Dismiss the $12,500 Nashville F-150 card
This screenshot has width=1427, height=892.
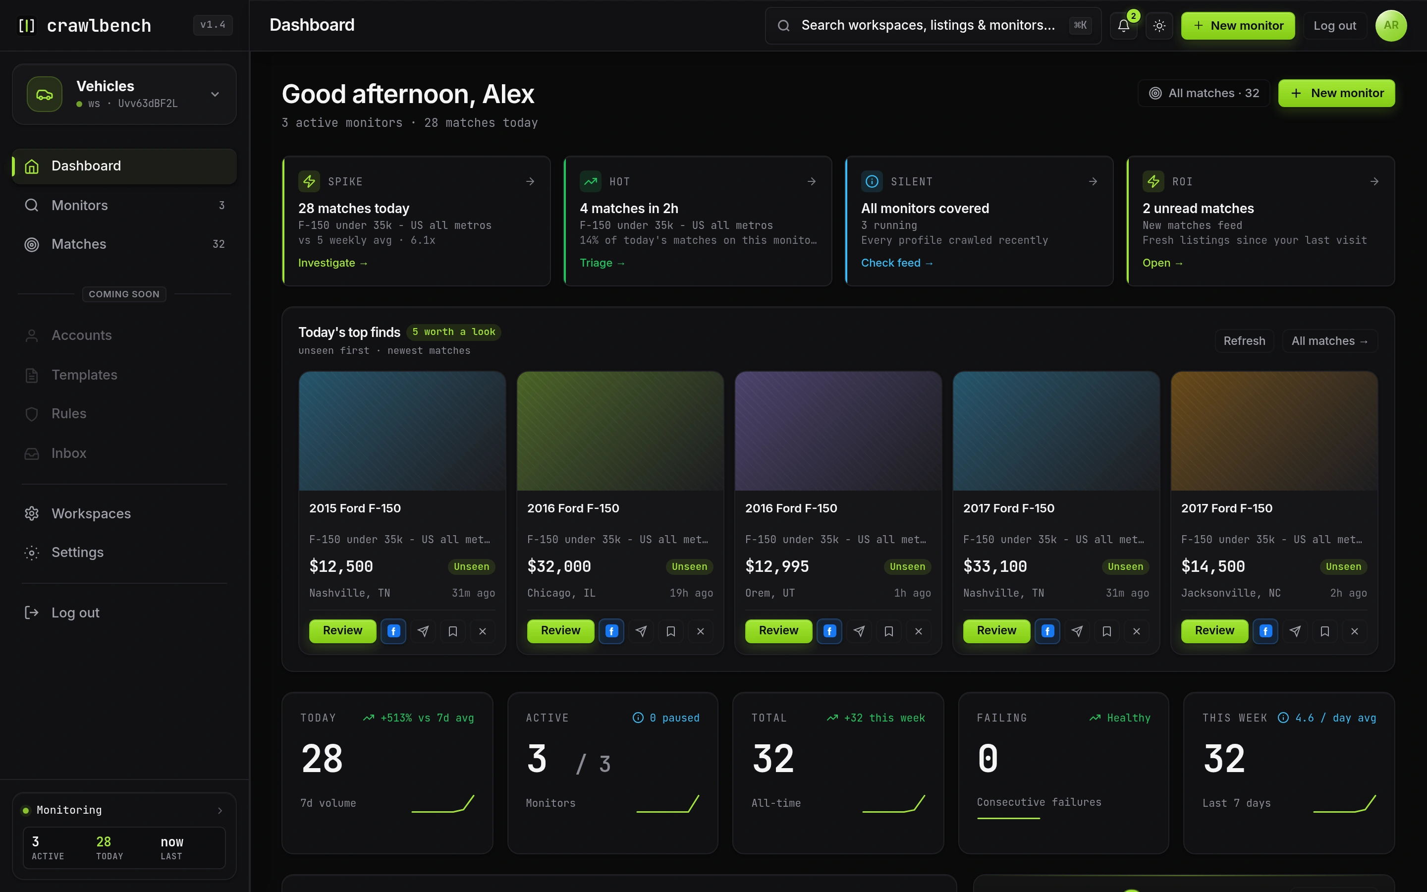click(x=482, y=631)
